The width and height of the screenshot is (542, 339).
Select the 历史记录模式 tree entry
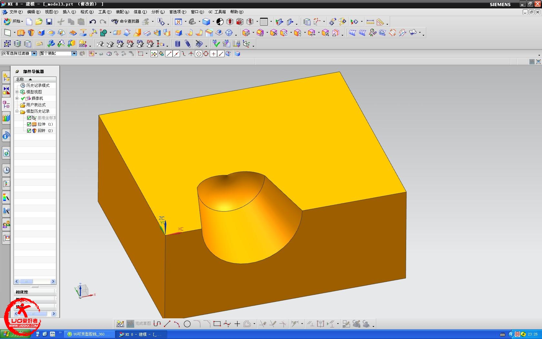point(38,85)
